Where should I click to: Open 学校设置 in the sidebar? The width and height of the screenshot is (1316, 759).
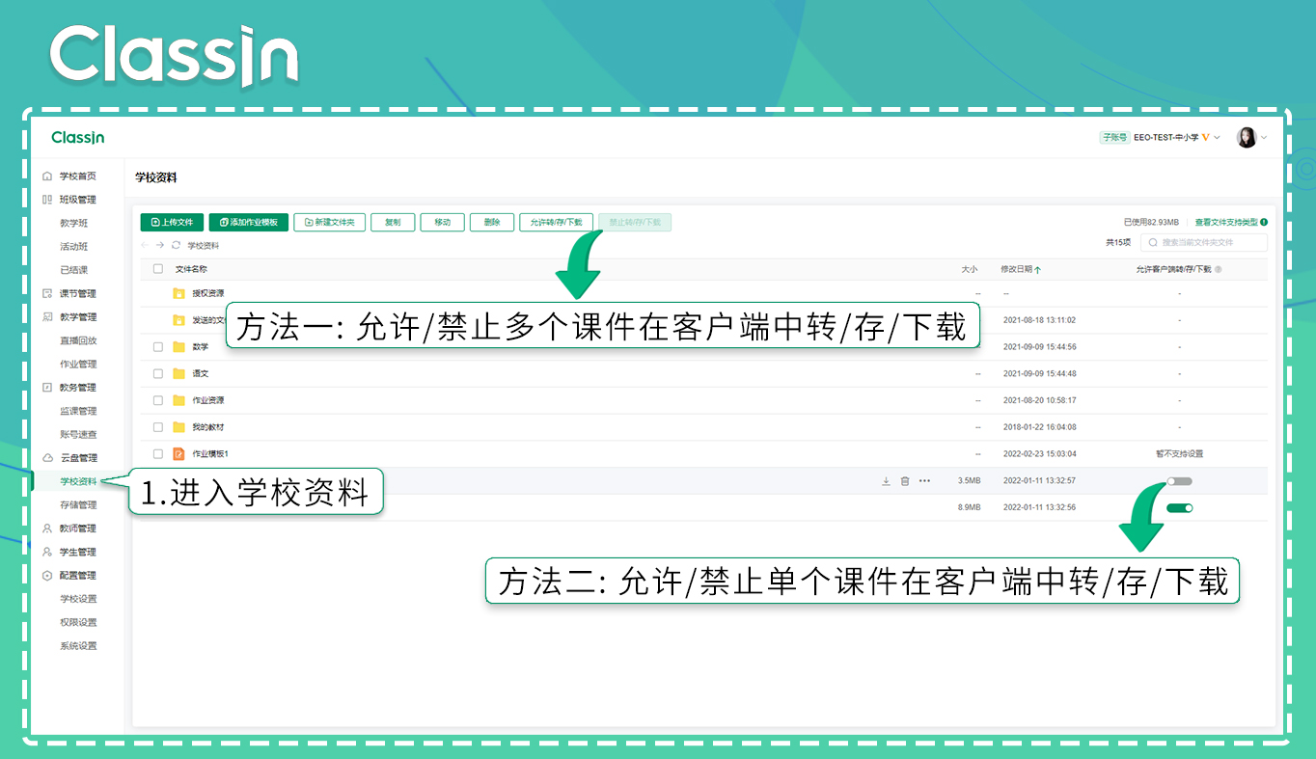[x=78, y=599]
